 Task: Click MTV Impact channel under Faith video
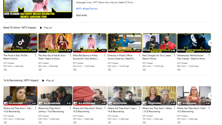coord(182,116)
